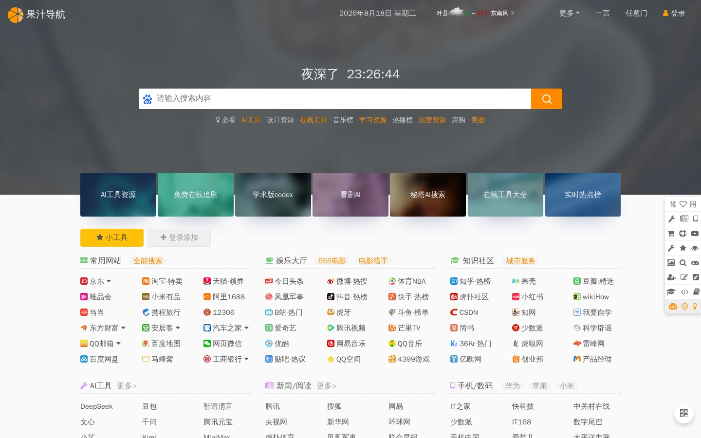
Task: Select the 在线工具 search category tab
Action: [x=314, y=120]
